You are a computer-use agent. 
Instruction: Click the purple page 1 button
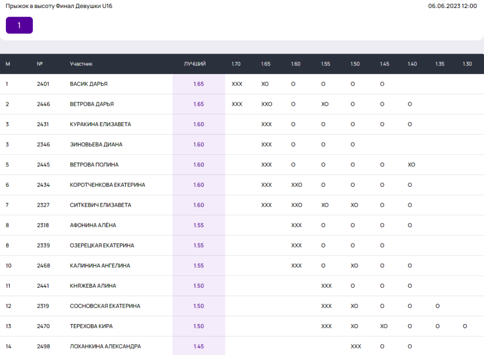[x=19, y=25]
